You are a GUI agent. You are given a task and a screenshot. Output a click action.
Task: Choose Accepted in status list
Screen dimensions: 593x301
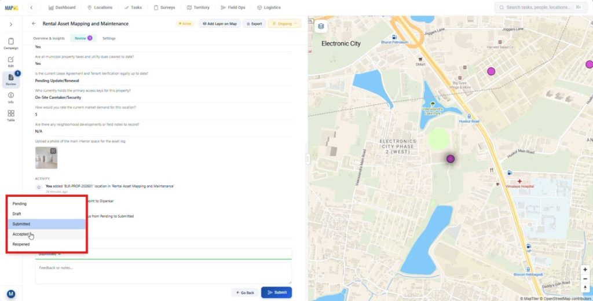point(47,234)
